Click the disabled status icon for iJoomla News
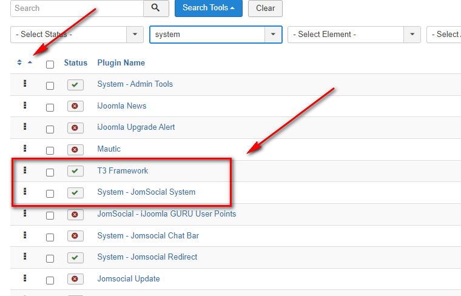 (x=75, y=106)
